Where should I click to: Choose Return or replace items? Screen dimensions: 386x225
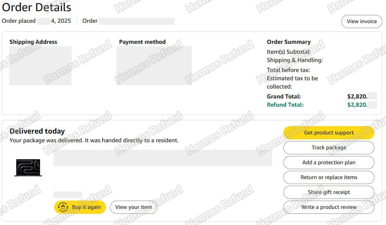click(328, 177)
